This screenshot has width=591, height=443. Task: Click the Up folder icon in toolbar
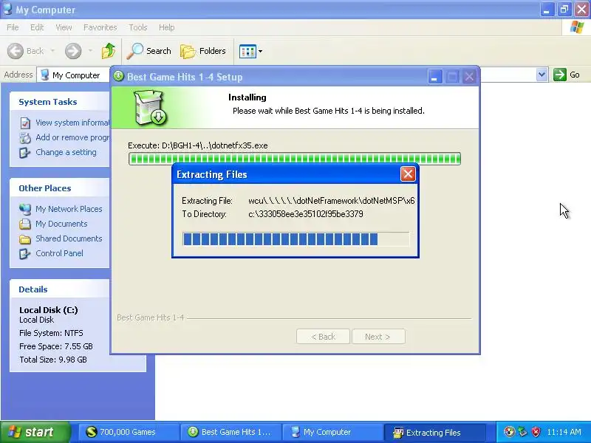[x=109, y=51]
